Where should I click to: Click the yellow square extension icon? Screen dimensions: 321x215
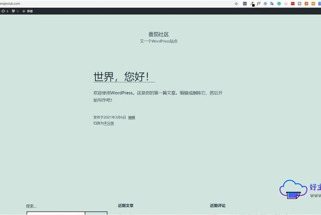[313, 4]
